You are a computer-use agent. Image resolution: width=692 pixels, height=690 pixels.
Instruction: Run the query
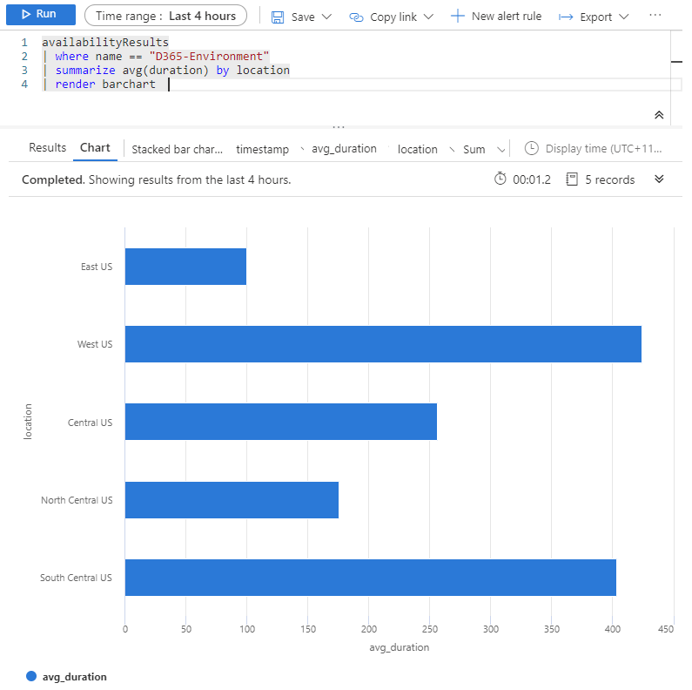(38, 15)
